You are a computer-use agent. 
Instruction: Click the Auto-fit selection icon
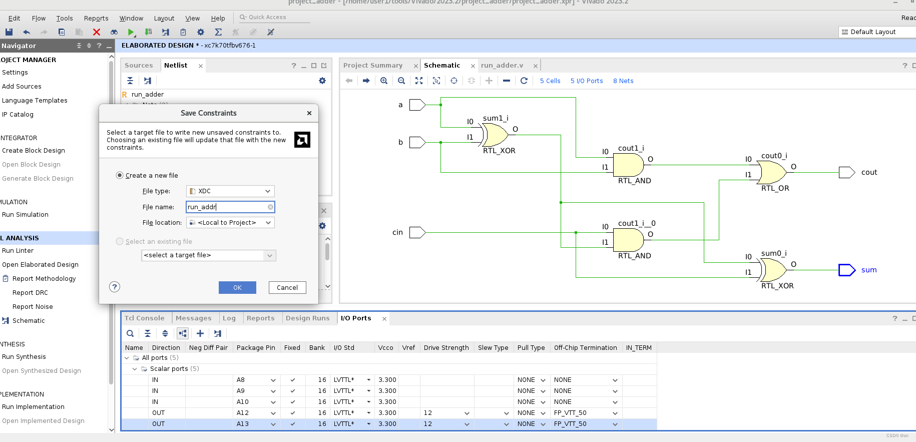point(436,81)
